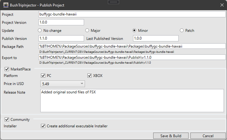
Task: Click the Publish Version label
Action: pos(14,39)
